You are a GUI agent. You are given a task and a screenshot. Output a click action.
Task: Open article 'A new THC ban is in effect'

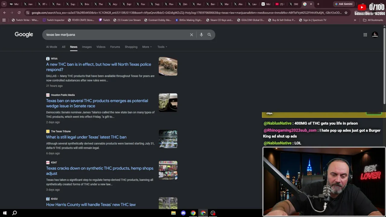[99, 67]
